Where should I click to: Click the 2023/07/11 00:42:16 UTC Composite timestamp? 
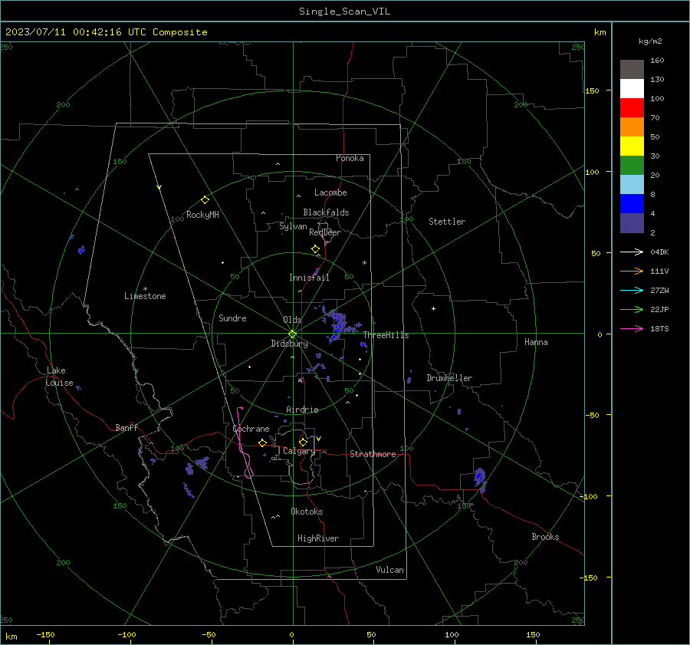pyautogui.click(x=106, y=32)
